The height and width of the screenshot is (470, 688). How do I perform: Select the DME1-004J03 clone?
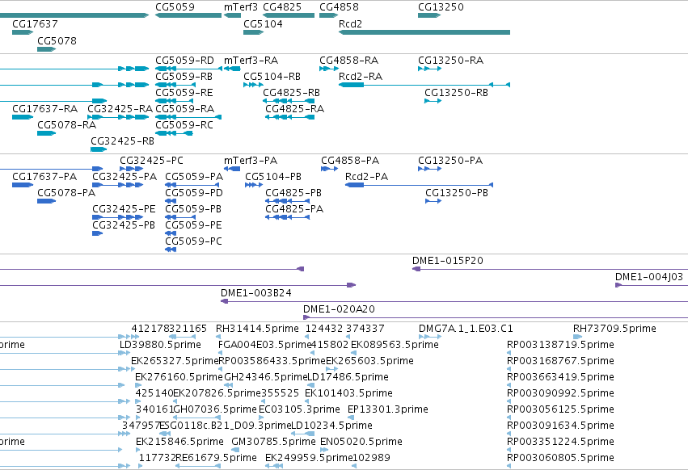point(652,285)
